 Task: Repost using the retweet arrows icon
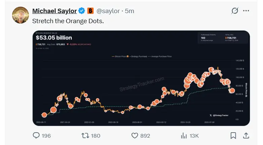click(x=85, y=136)
